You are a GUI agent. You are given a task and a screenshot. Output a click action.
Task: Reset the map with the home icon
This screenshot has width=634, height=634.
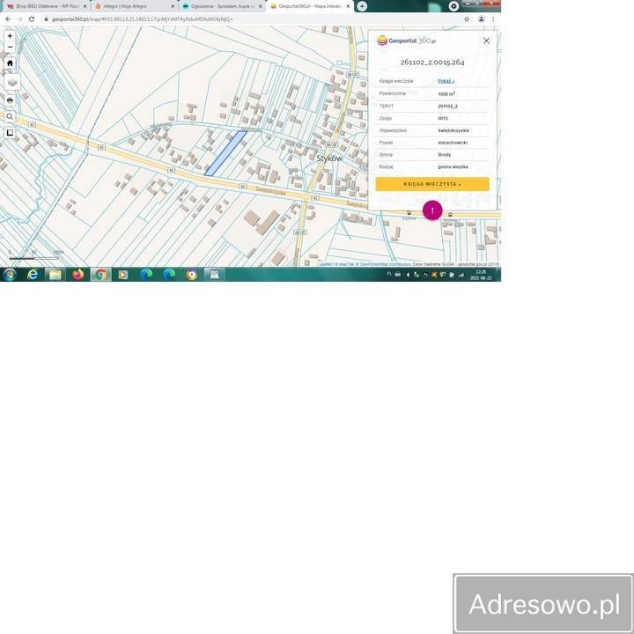[x=10, y=63]
